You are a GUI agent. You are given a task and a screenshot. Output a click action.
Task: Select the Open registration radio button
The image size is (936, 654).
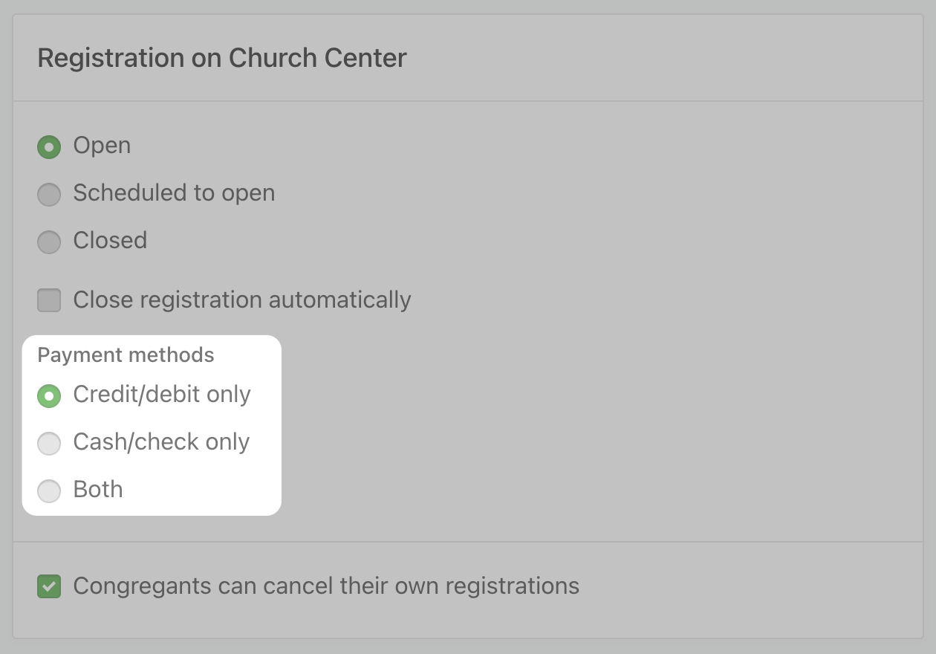pos(49,146)
